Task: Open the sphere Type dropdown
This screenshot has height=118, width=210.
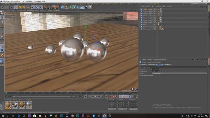Action: tap(179, 73)
